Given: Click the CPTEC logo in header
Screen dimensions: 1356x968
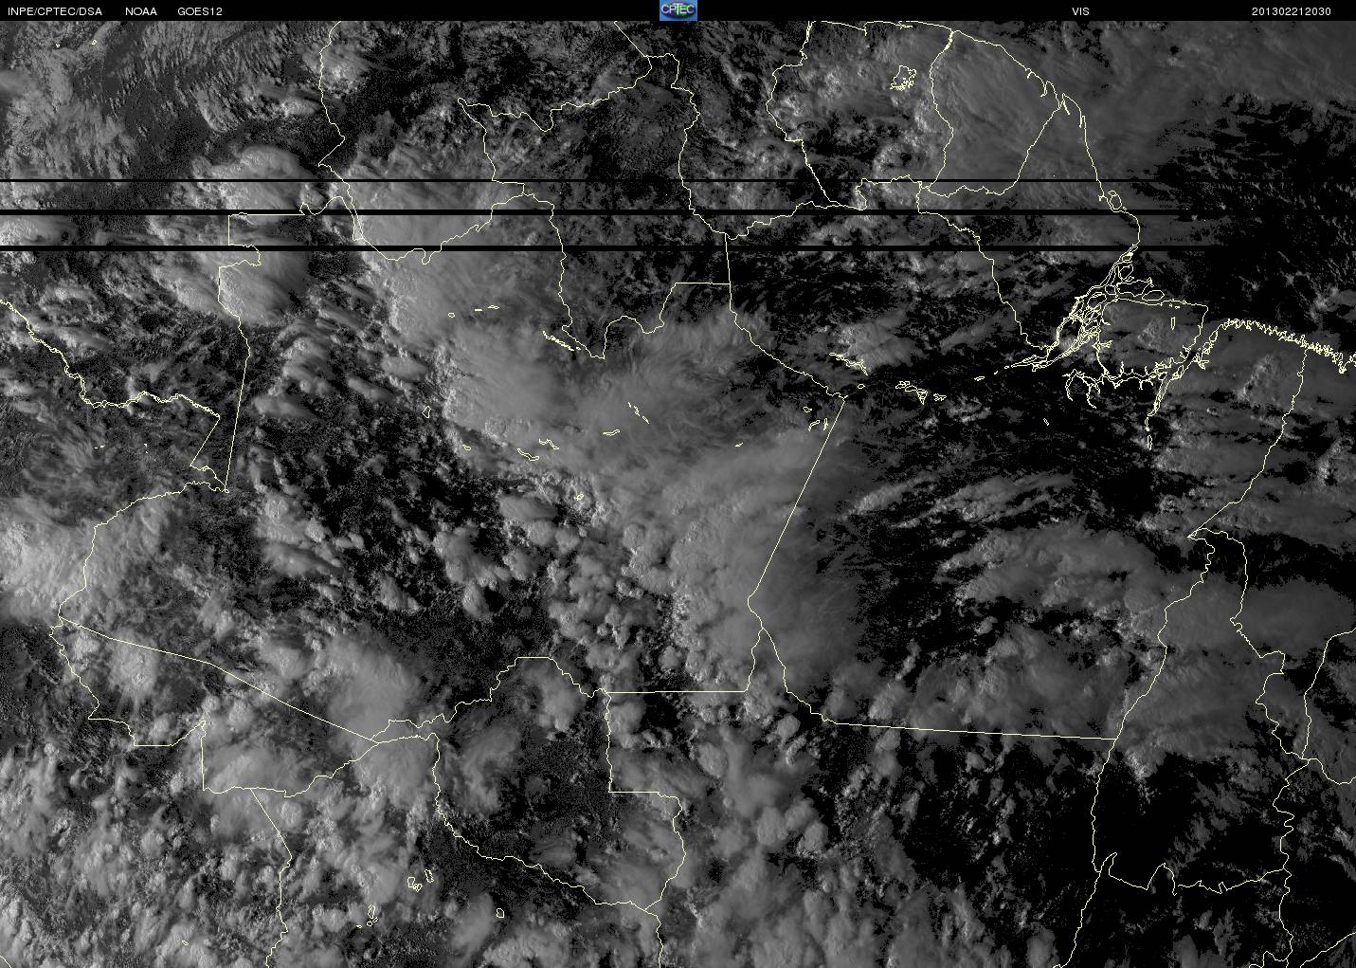Looking at the screenshot, I should (x=678, y=10).
